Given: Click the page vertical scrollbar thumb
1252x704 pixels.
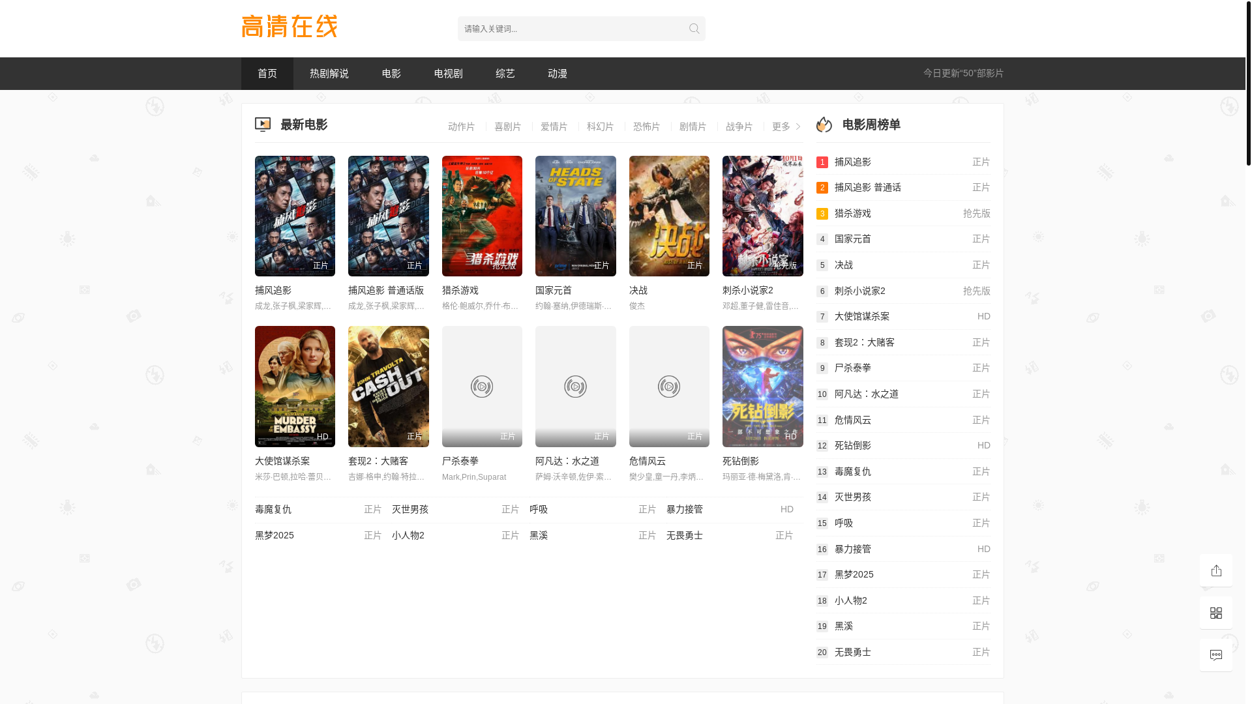Looking at the screenshot, I should click(1249, 83).
